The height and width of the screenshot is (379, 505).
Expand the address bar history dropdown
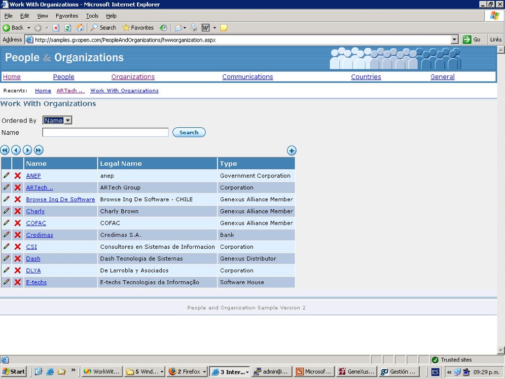pos(454,39)
